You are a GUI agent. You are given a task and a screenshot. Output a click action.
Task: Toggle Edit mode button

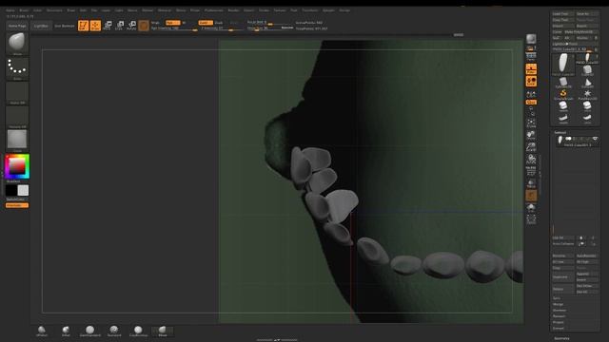pos(83,26)
